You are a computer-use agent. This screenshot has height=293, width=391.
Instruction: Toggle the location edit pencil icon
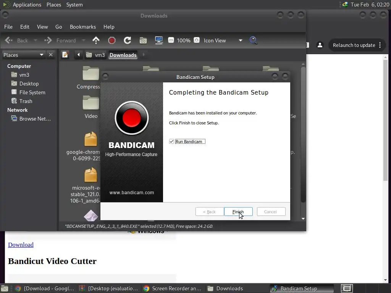[x=65, y=55]
